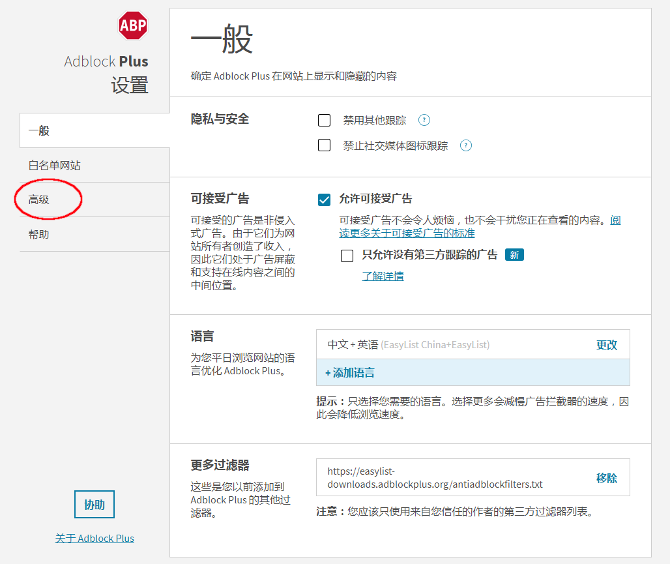Click the ABP logo icon

(x=133, y=25)
